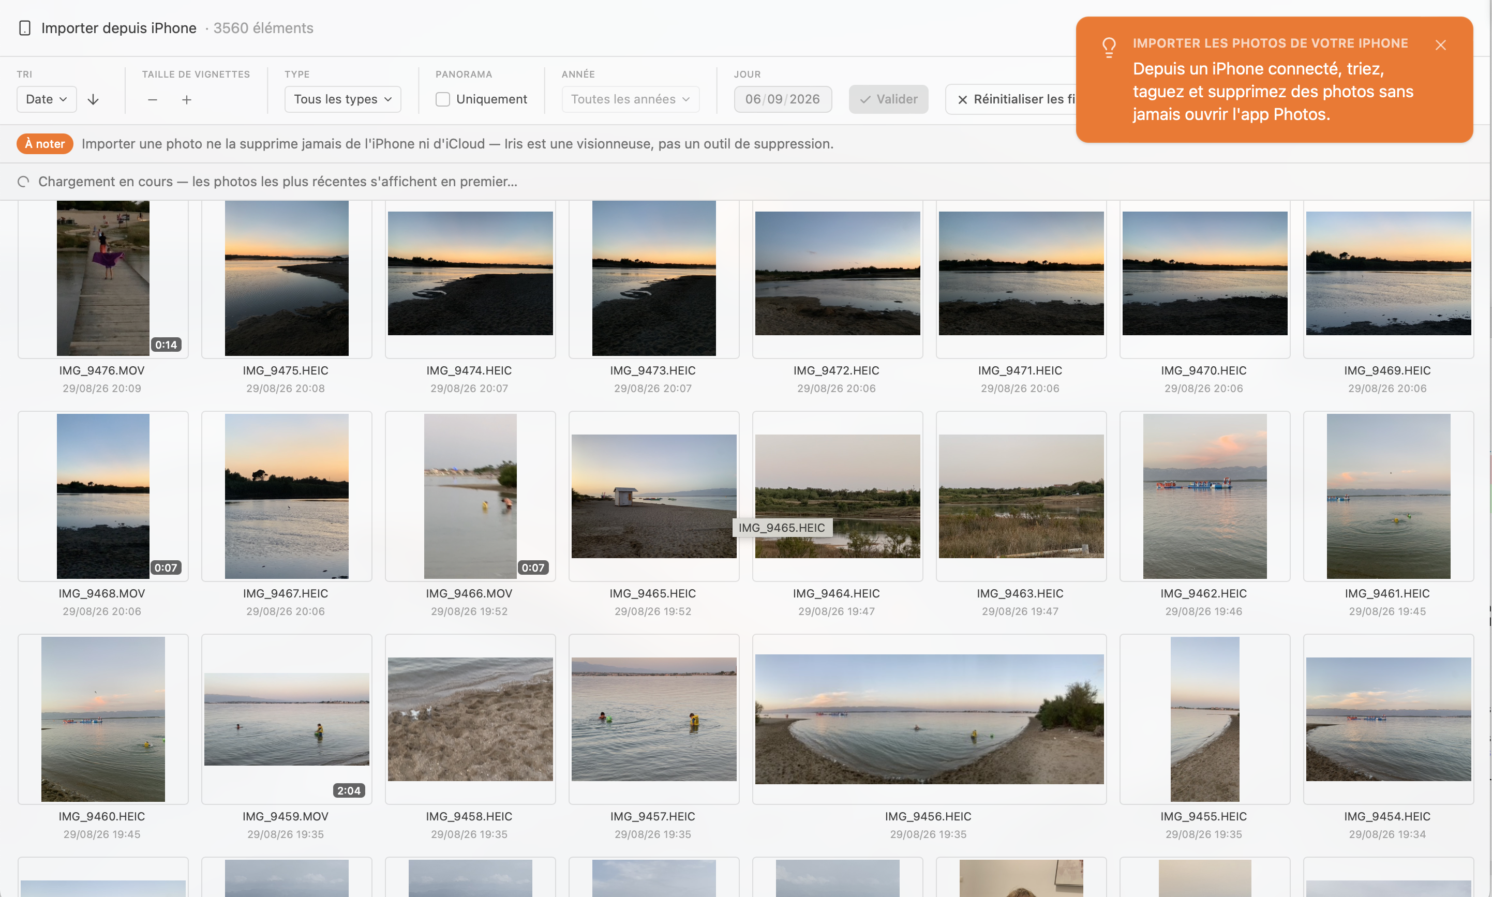Select the IMG_9458.HEIC shoreline thumbnail
Screen dimensions: 1492x897
[x=470, y=719]
